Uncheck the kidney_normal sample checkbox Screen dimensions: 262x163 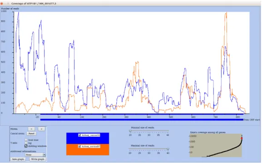coord(80,146)
